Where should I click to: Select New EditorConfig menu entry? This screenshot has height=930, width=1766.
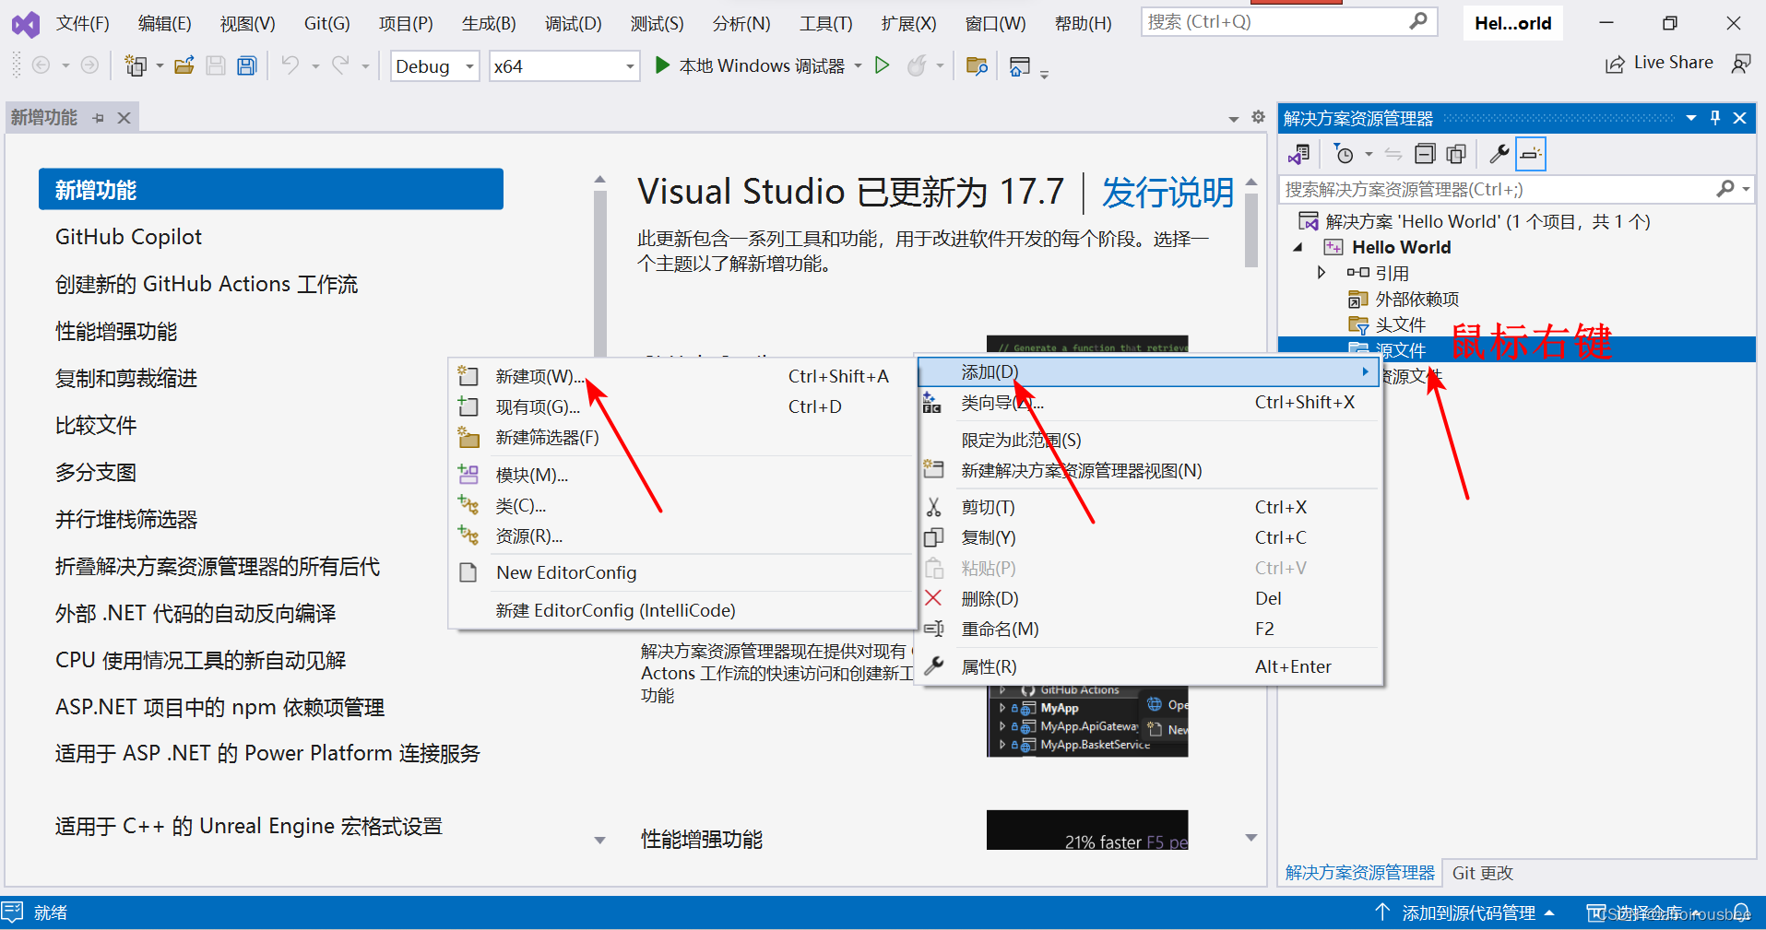click(682, 572)
